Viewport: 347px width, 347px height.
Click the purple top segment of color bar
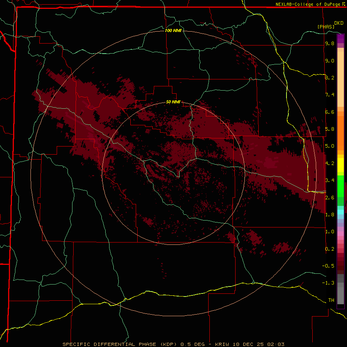point(340,39)
